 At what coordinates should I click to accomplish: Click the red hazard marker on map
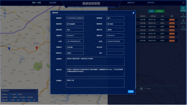(36, 48)
